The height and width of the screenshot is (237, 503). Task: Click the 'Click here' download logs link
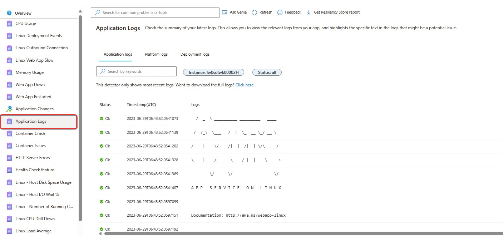pos(245,85)
